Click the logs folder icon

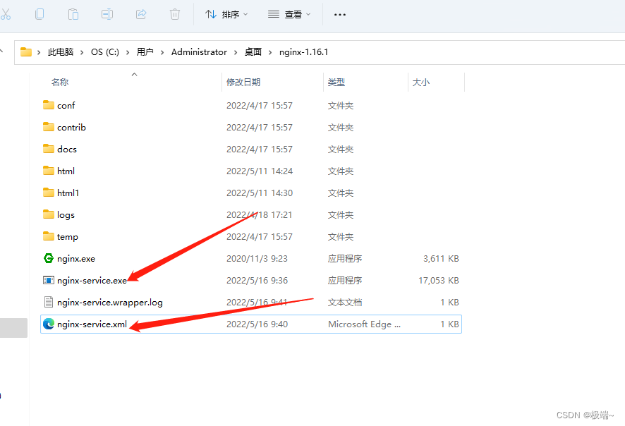pyautogui.click(x=49, y=215)
